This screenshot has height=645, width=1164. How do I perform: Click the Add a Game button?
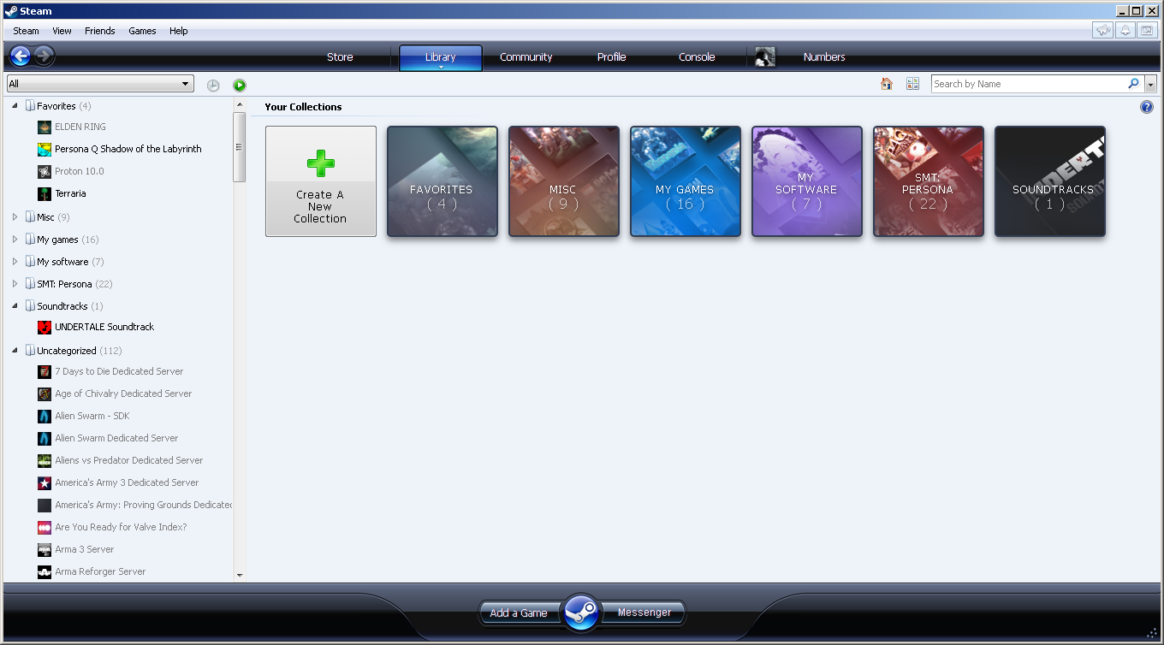pyautogui.click(x=519, y=612)
